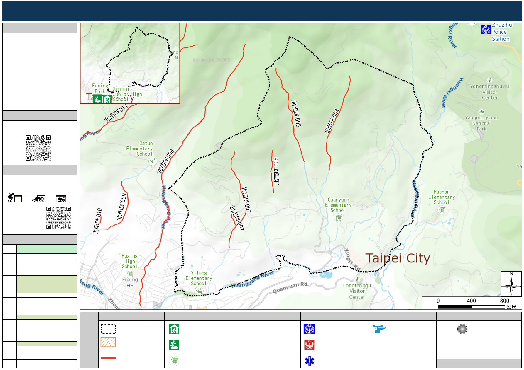Click the map scale bar
Screen dimensions: 524x370
coord(471,307)
